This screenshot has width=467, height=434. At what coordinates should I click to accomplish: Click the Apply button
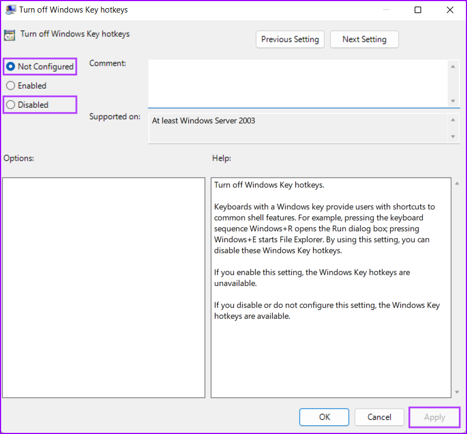point(434,417)
